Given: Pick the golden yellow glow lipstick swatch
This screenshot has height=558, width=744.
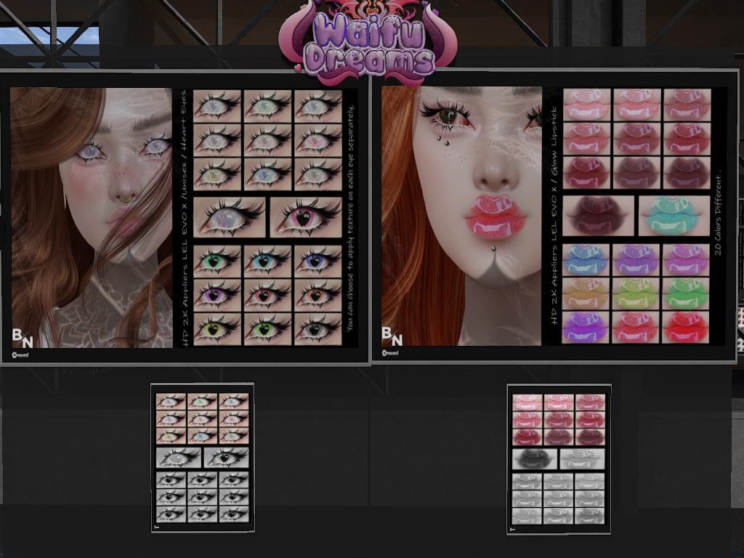Looking at the screenshot, I should (x=586, y=294).
